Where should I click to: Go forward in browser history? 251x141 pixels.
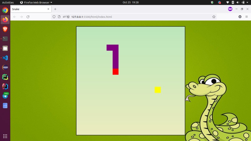[21, 17]
